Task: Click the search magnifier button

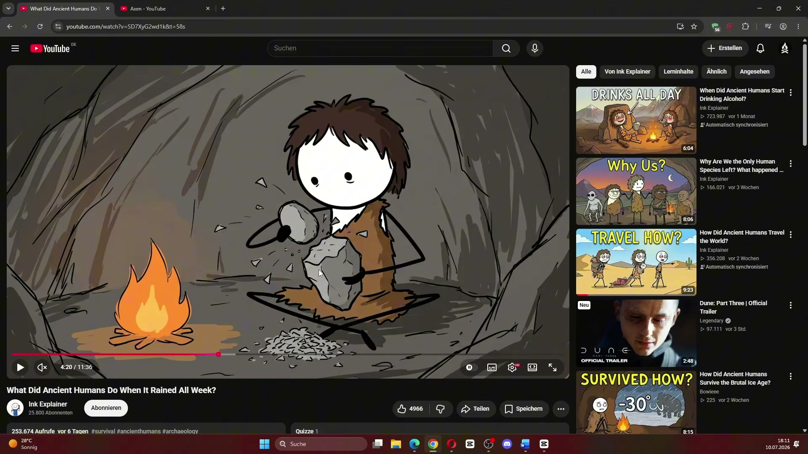Action: (x=506, y=48)
